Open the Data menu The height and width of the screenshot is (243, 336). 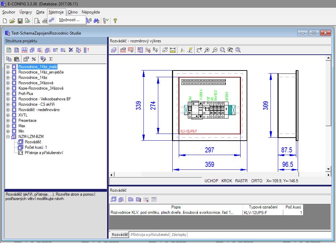tap(40, 12)
